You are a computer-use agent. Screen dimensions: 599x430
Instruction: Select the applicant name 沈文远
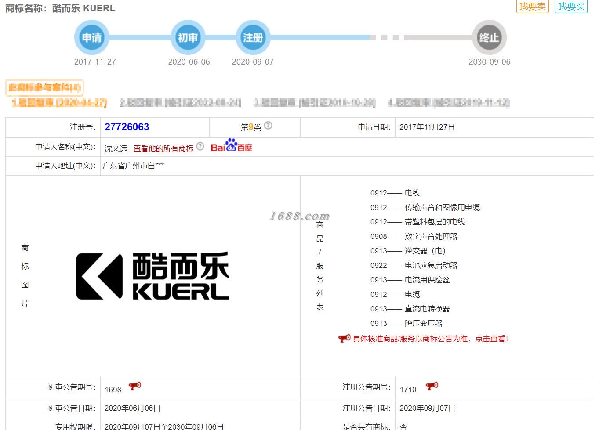116,148
